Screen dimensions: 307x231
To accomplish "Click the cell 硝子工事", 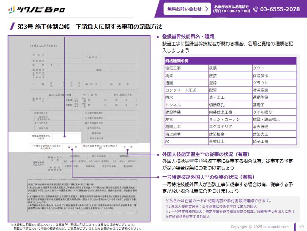I will point(274,141).
